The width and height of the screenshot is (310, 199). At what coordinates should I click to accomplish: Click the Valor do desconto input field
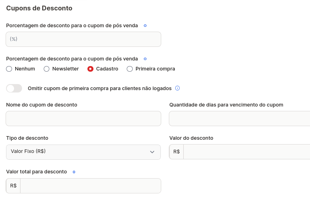[x=247, y=152]
